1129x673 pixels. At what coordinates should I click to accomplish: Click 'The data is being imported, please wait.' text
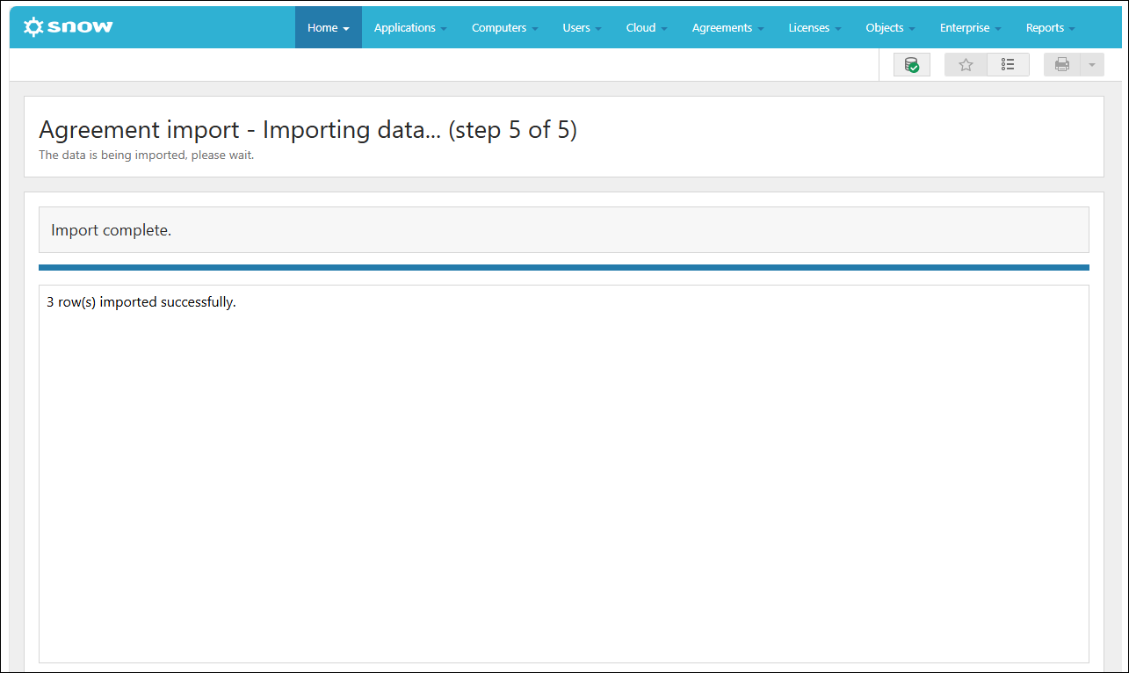146,156
